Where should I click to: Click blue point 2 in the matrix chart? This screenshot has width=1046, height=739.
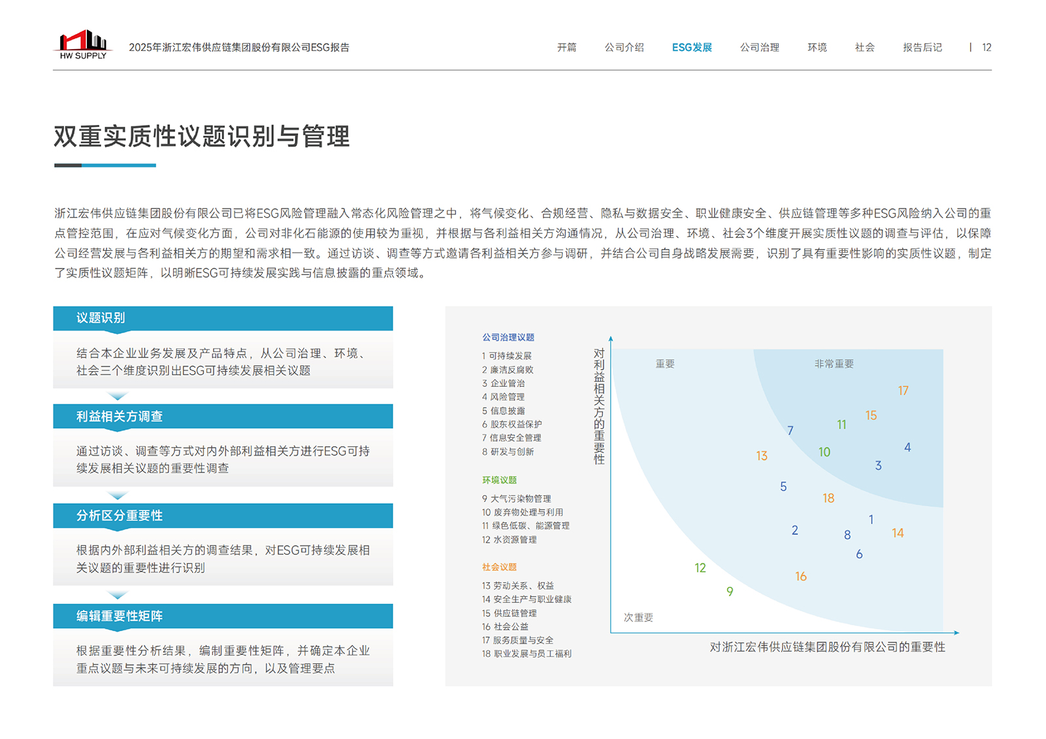tap(795, 531)
